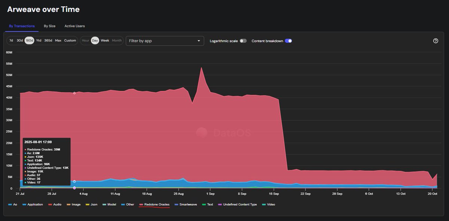
Task: Switch to the By Transactions tab
Action: pyautogui.click(x=22, y=26)
